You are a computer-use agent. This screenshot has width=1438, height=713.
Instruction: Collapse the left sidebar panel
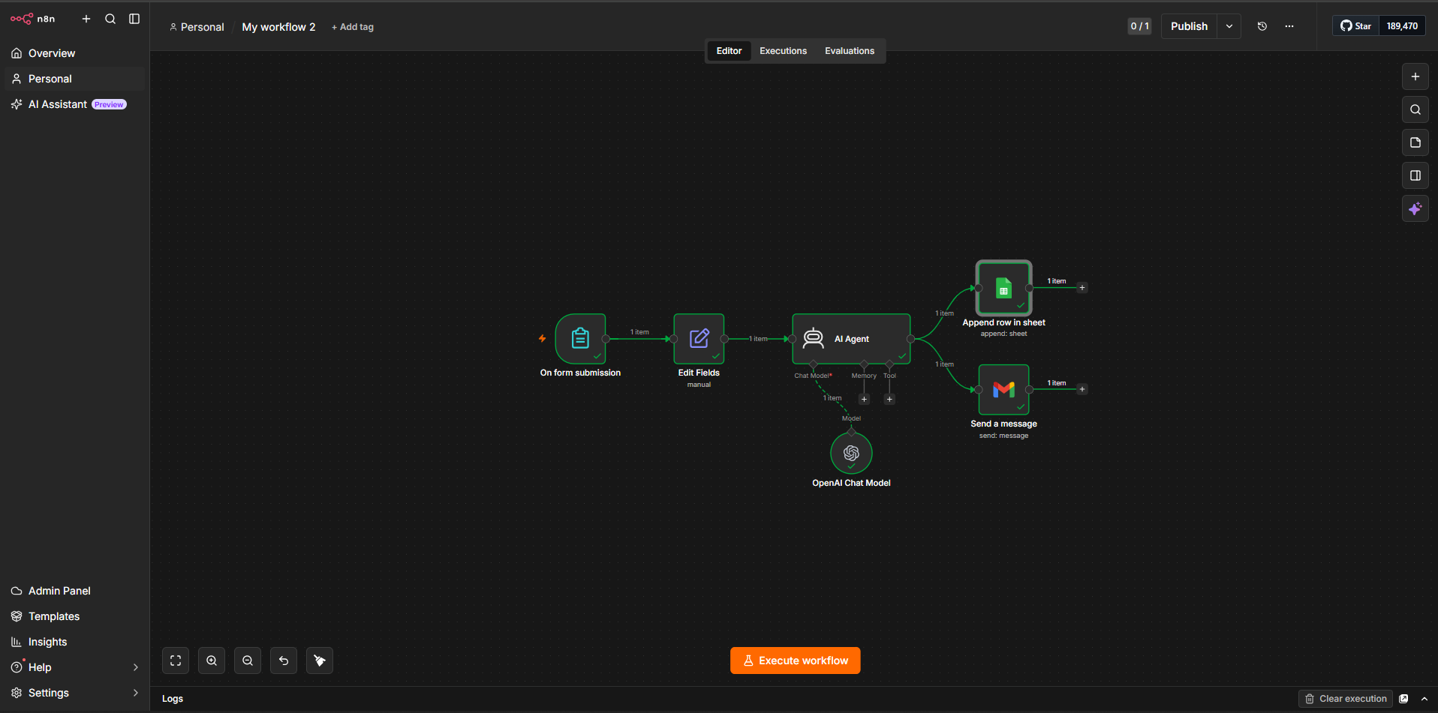pyautogui.click(x=134, y=19)
